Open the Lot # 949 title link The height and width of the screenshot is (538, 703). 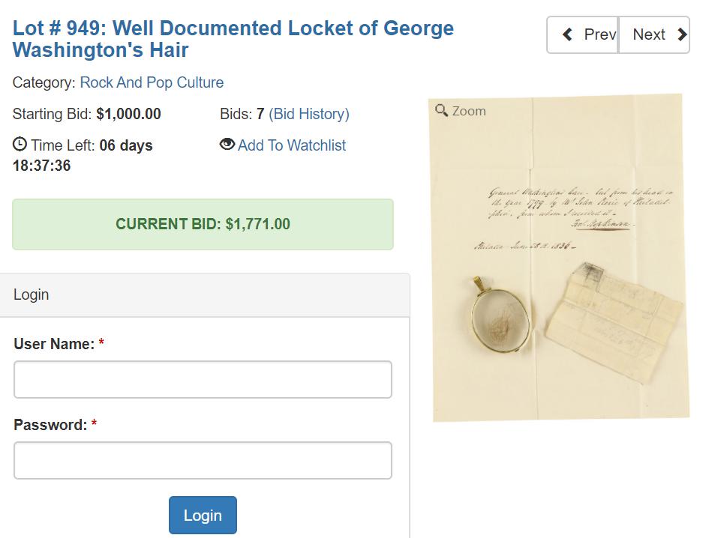pos(233,39)
